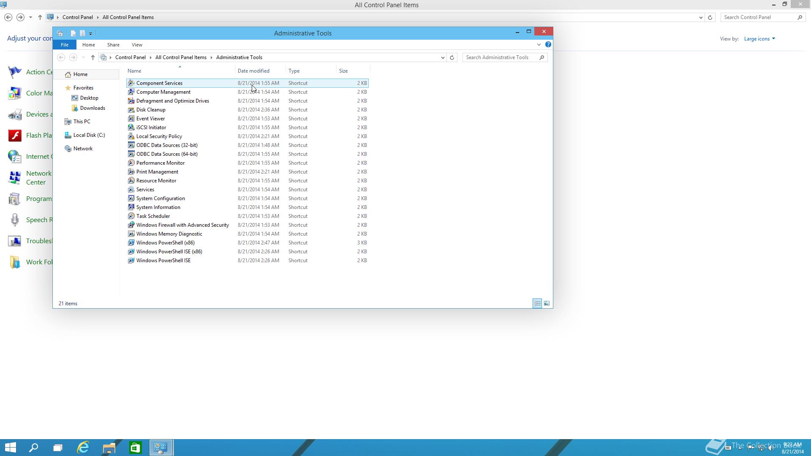Open the Control Panel address bar history dropdown
The image size is (811, 456).
(x=701, y=17)
